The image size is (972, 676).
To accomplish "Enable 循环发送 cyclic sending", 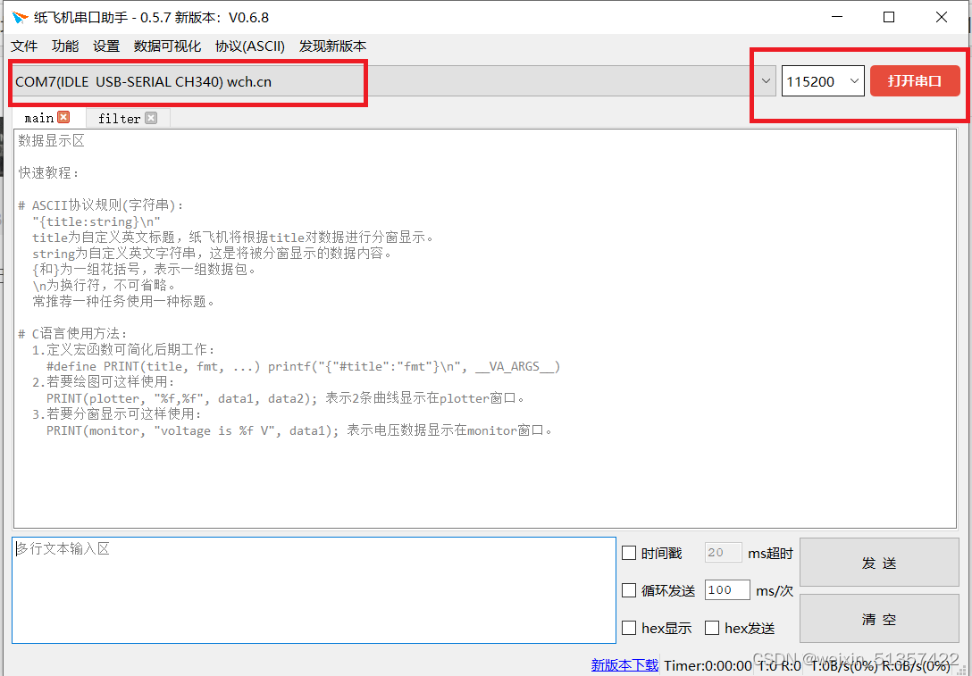I will coord(629,589).
